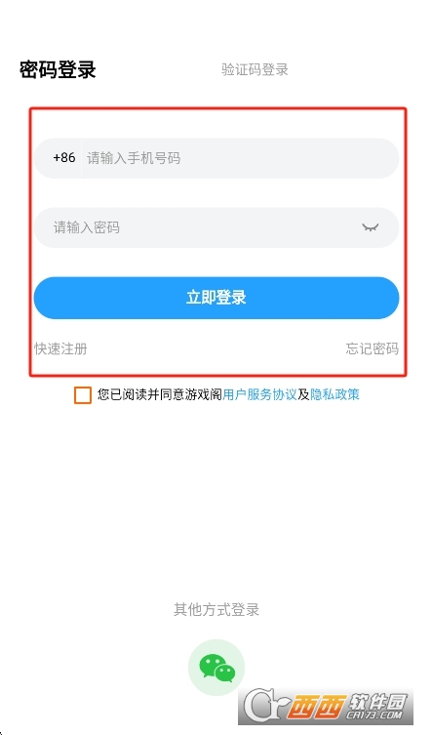433x735 pixels.
Task: Open the +86 country code selector
Action: [64, 158]
